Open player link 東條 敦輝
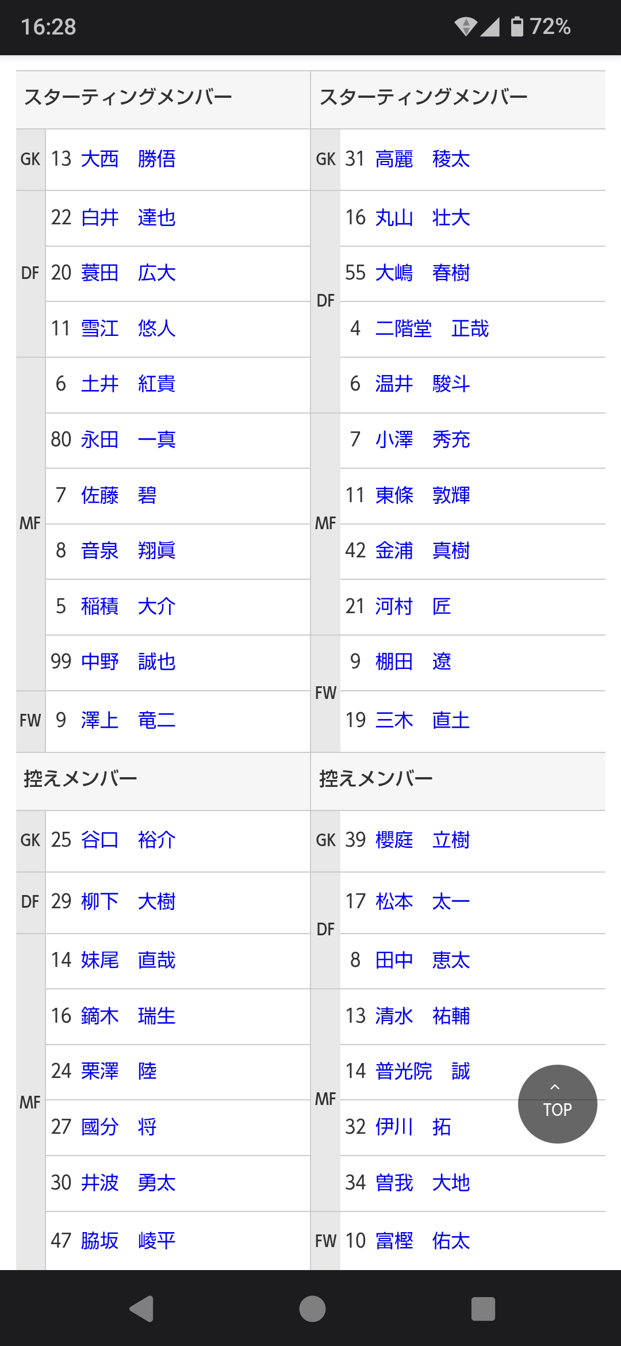This screenshot has height=1346, width=621. pos(423,495)
